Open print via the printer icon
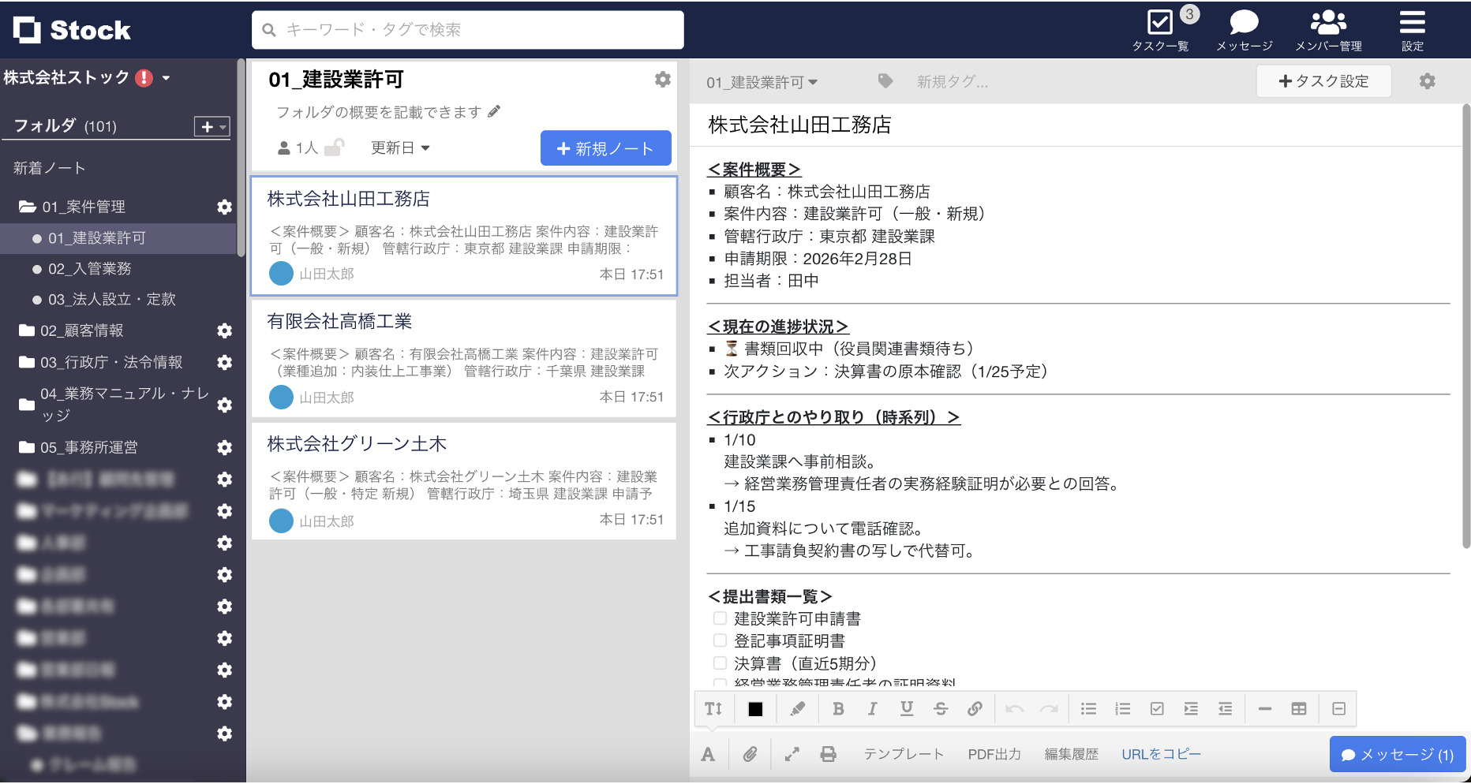Image resolution: width=1471 pixels, height=784 pixels. [x=828, y=754]
